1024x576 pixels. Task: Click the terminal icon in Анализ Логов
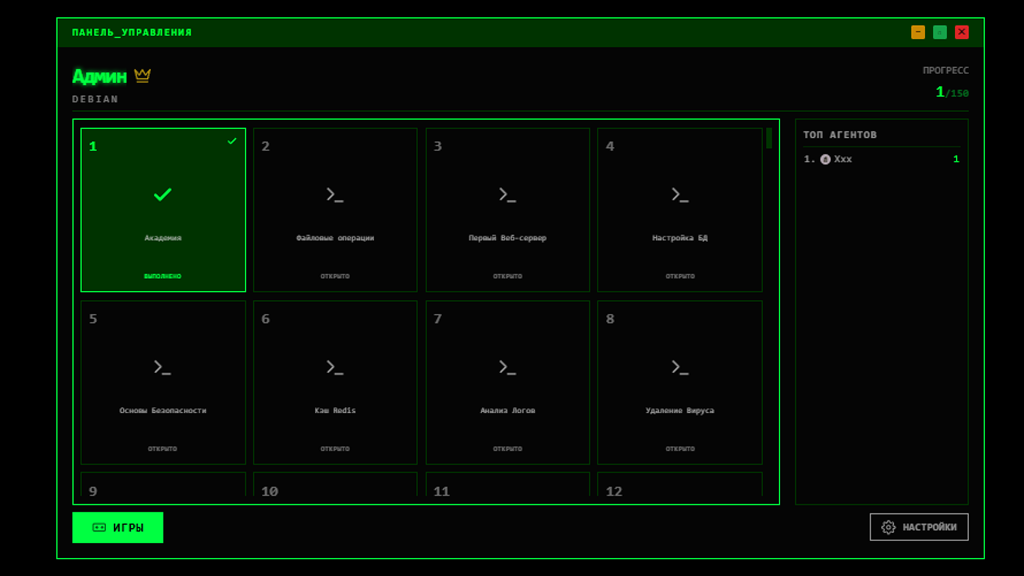click(507, 368)
